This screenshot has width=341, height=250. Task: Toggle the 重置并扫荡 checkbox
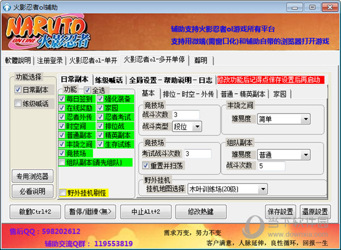(x=145, y=165)
